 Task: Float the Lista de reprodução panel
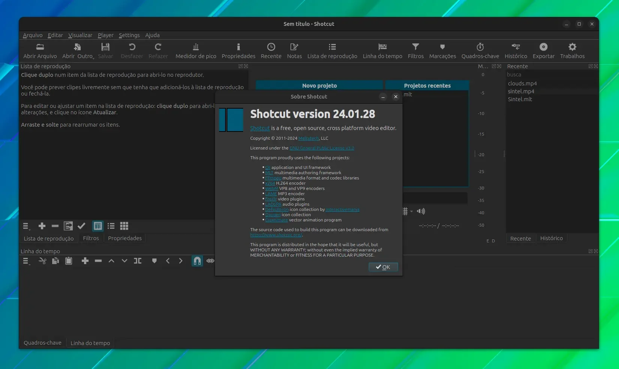[x=240, y=66]
